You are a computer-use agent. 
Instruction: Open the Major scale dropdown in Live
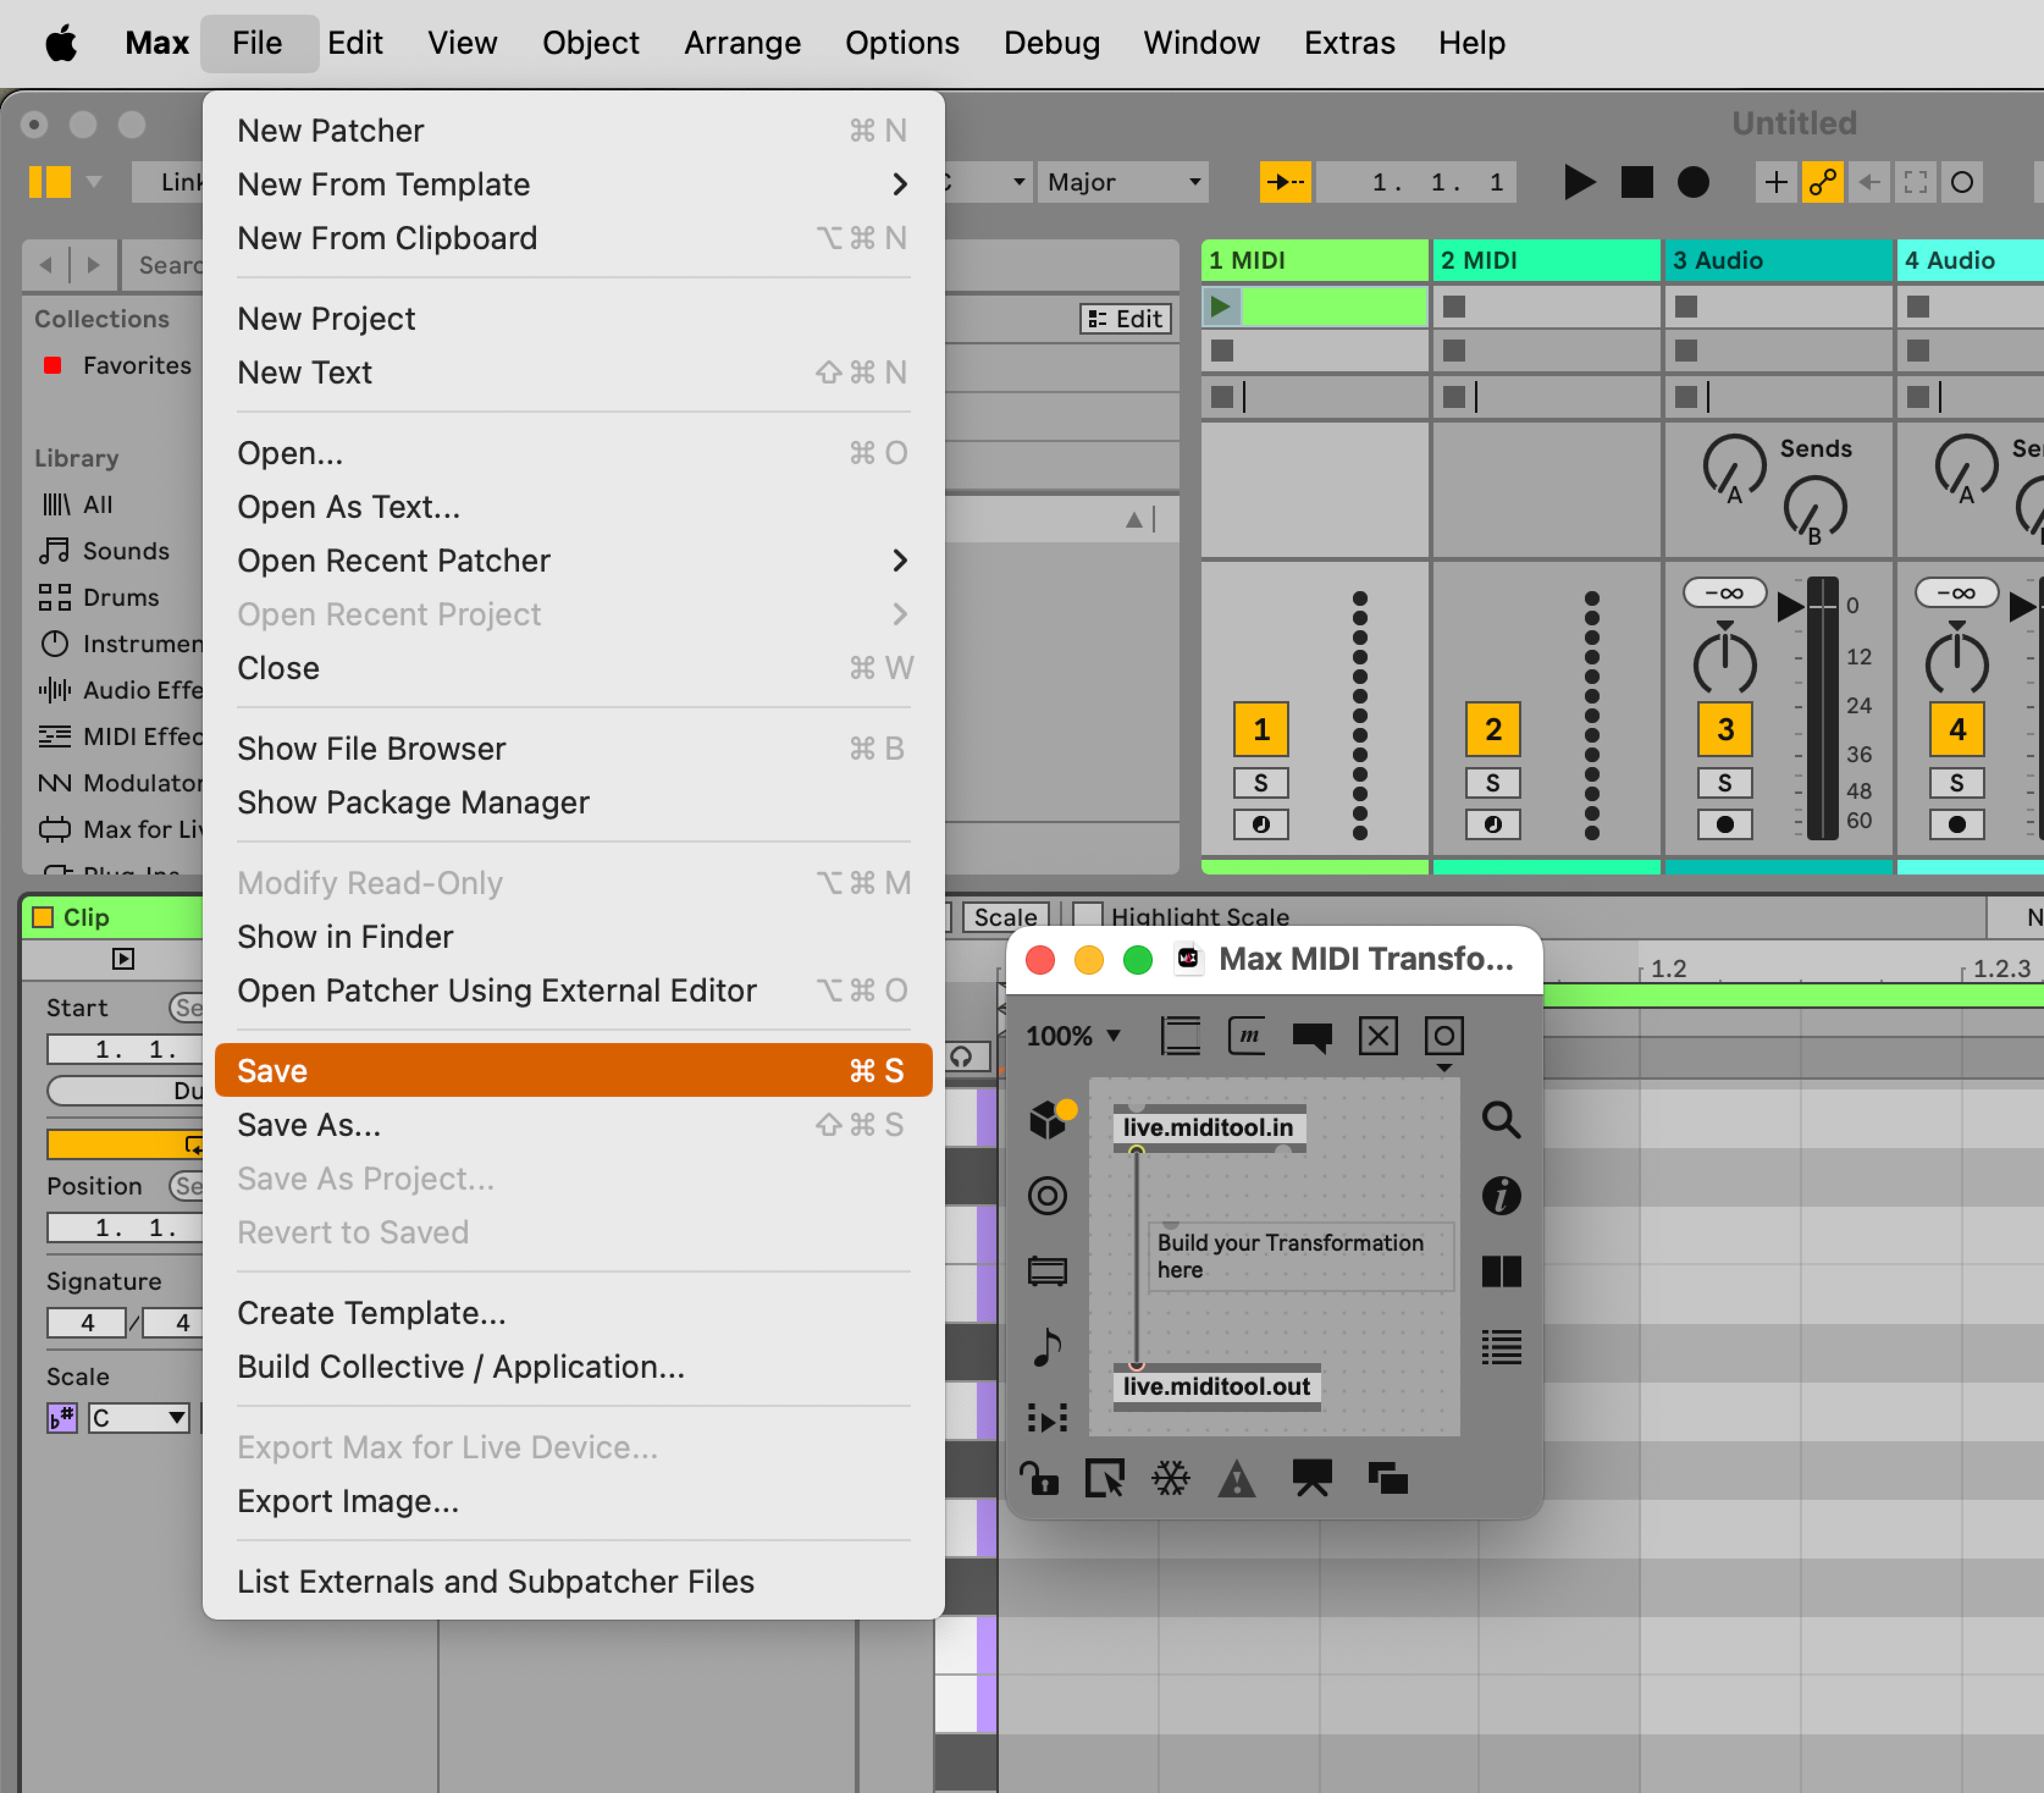[x=1122, y=182]
